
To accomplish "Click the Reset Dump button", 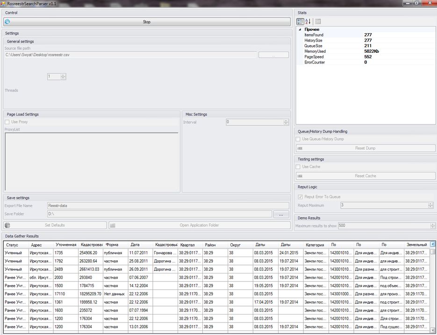I will 365,148.
